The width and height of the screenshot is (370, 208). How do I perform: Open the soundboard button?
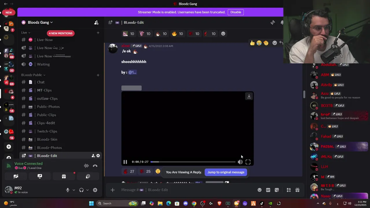(x=88, y=176)
